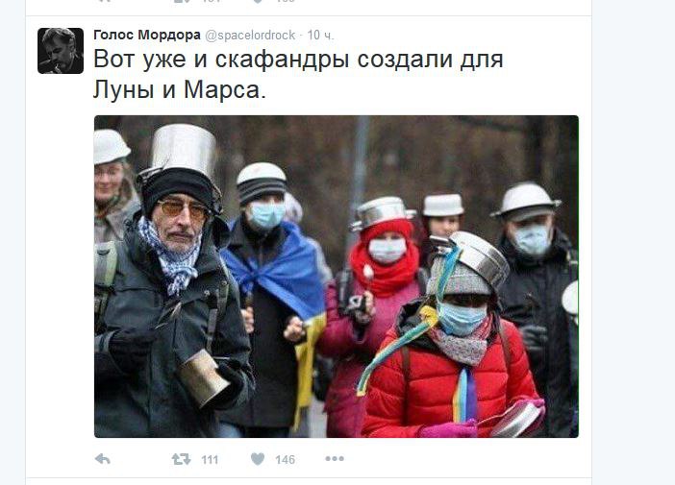
Task: Open the Голос Мордора display name link
Action: (147, 35)
